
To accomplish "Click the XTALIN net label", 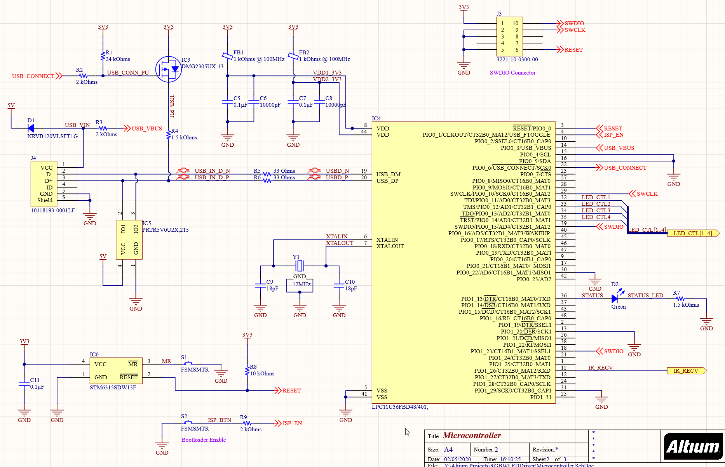I will [x=336, y=236].
